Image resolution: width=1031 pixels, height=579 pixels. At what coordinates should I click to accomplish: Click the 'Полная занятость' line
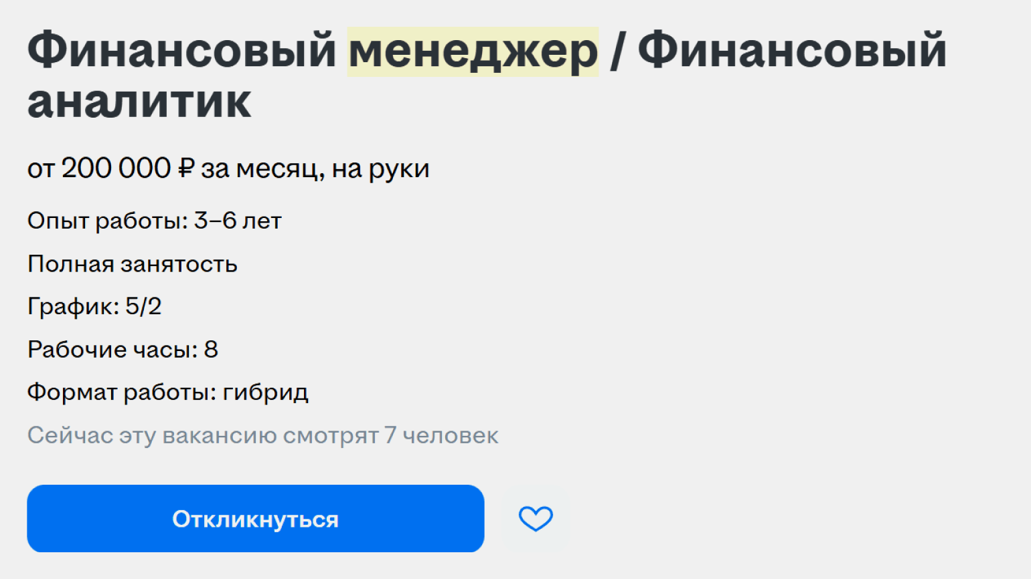(133, 264)
